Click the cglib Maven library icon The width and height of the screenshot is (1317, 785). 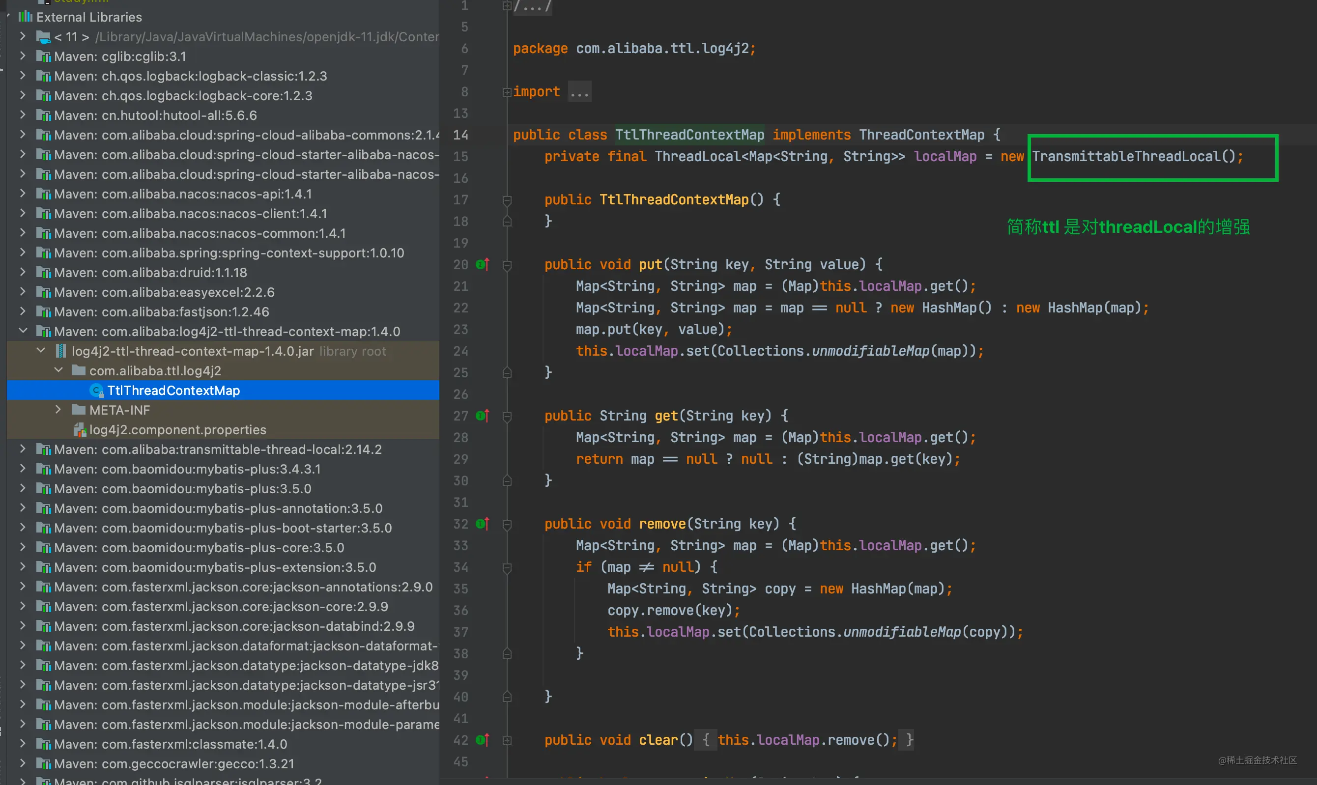43,56
